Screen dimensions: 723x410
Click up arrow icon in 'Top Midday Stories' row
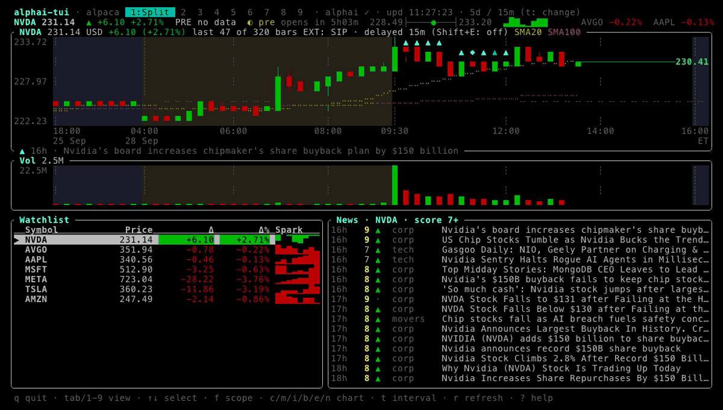[378, 270]
